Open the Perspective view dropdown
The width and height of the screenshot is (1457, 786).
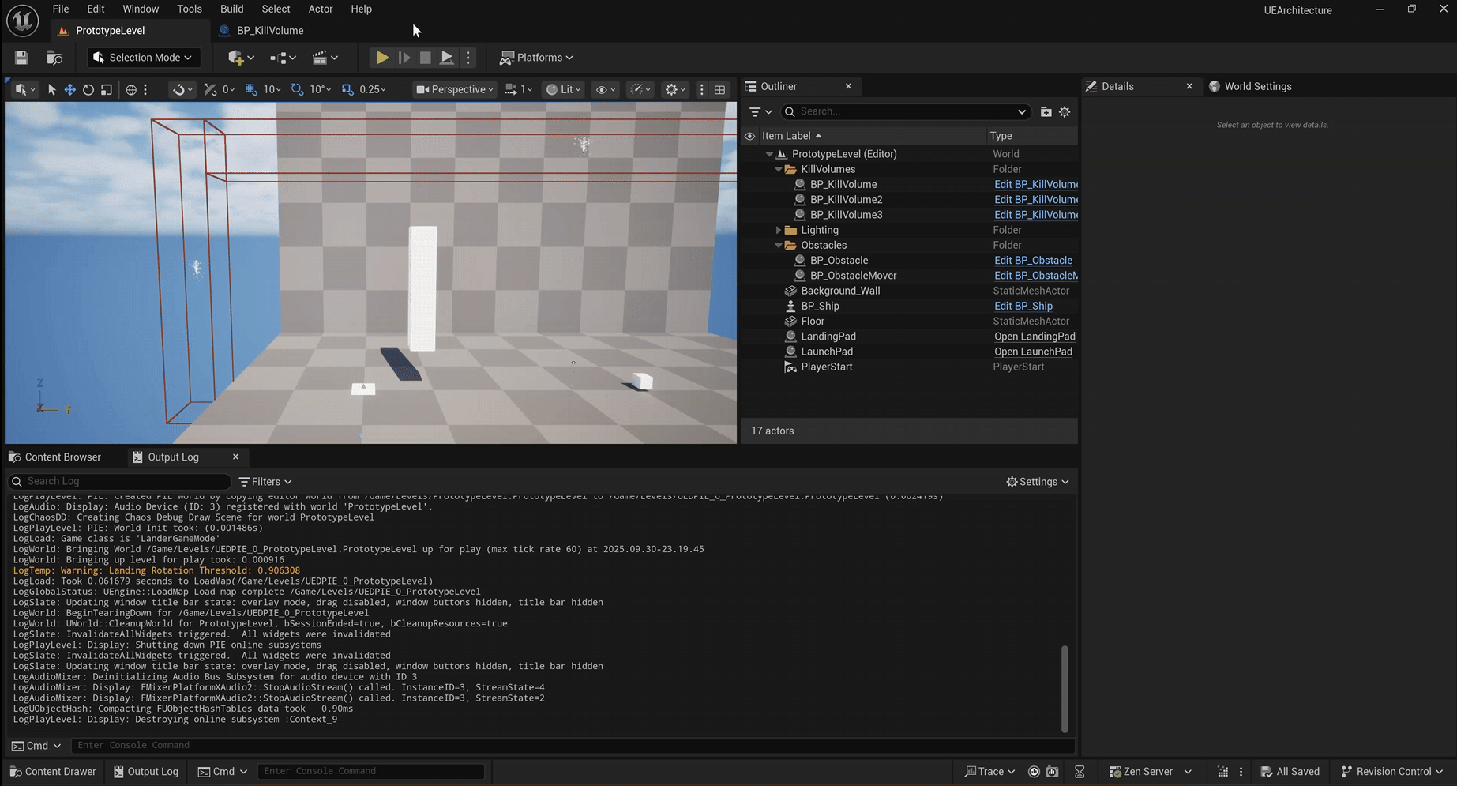point(454,89)
